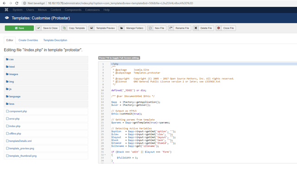This screenshot has width=297, height=174.
Task: Click the browser address bar URL
Action: click(121, 3)
